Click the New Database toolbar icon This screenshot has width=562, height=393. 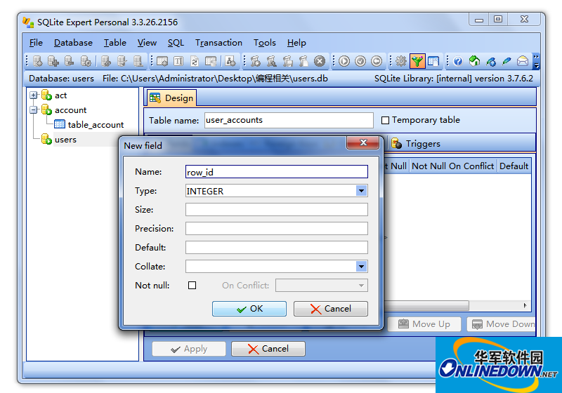point(37,61)
